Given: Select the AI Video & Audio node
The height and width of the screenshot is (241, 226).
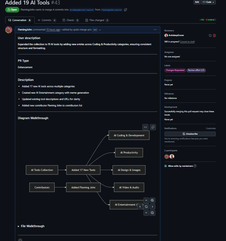Looking at the screenshot, I should (x=129, y=187).
